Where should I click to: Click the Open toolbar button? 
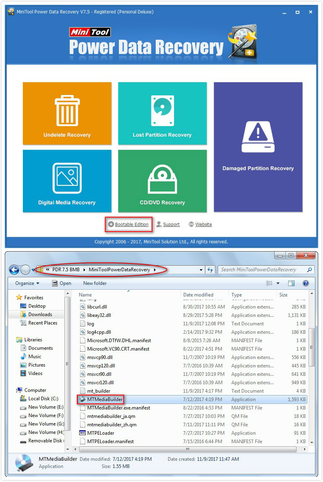click(62, 283)
